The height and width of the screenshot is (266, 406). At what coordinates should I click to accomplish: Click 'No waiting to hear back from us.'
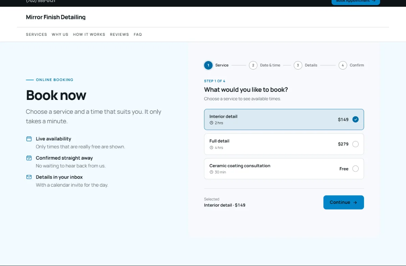pyautogui.click(x=71, y=166)
